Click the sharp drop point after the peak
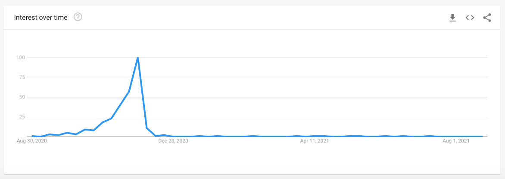Screen dimensions: 505x179 click(x=147, y=128)
